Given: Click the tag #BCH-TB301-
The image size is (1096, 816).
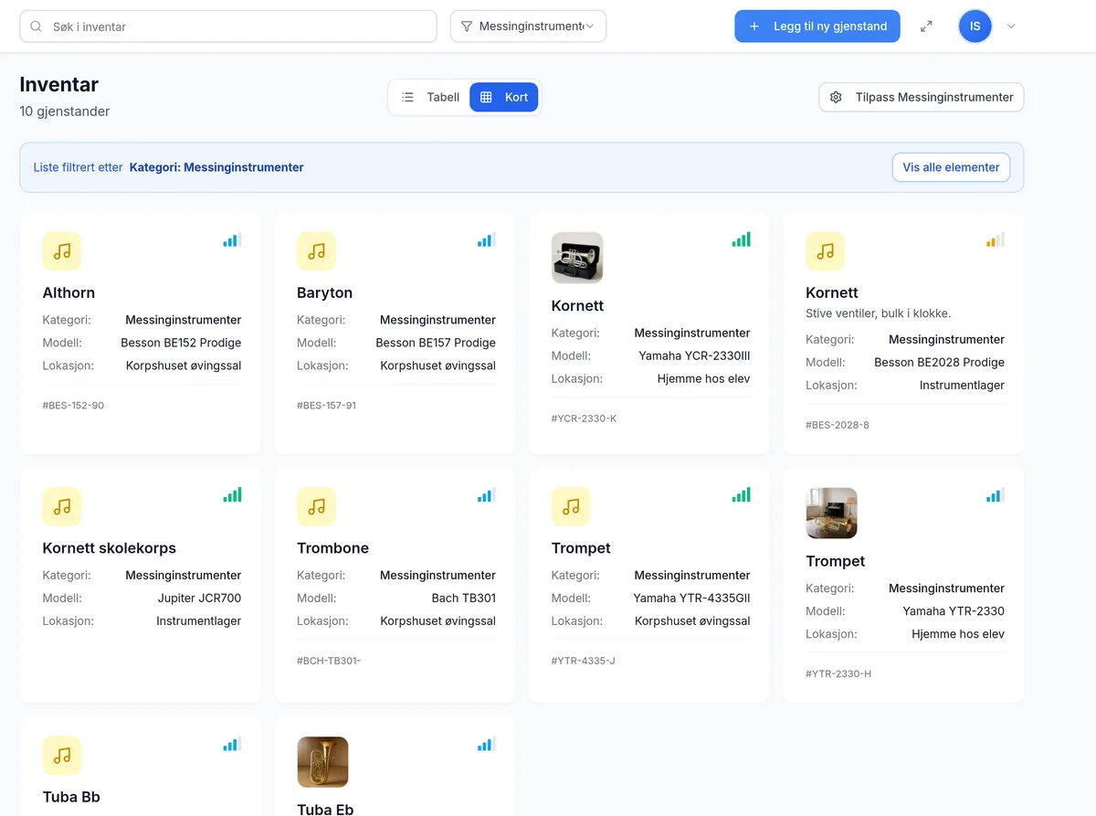Looking at the screenshot, I should pyautogui.click(x=329, y=661).
